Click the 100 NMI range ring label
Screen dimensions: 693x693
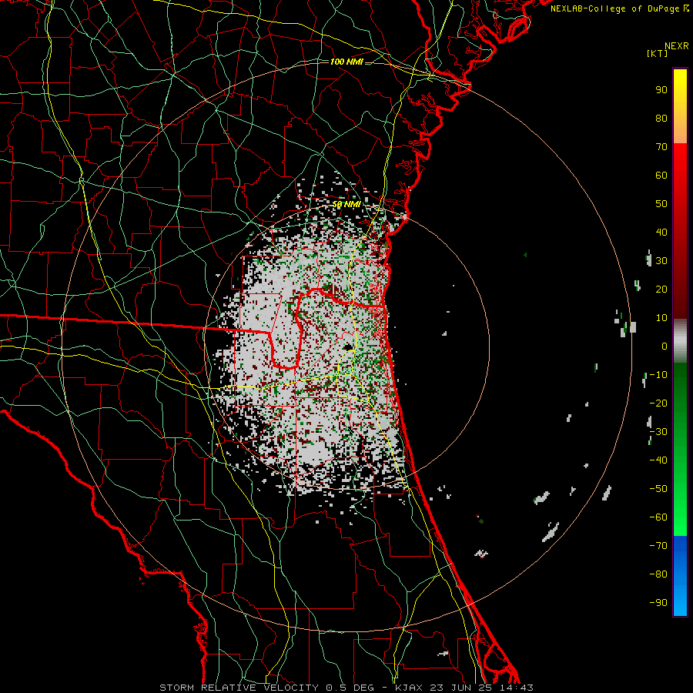point(346,62)
